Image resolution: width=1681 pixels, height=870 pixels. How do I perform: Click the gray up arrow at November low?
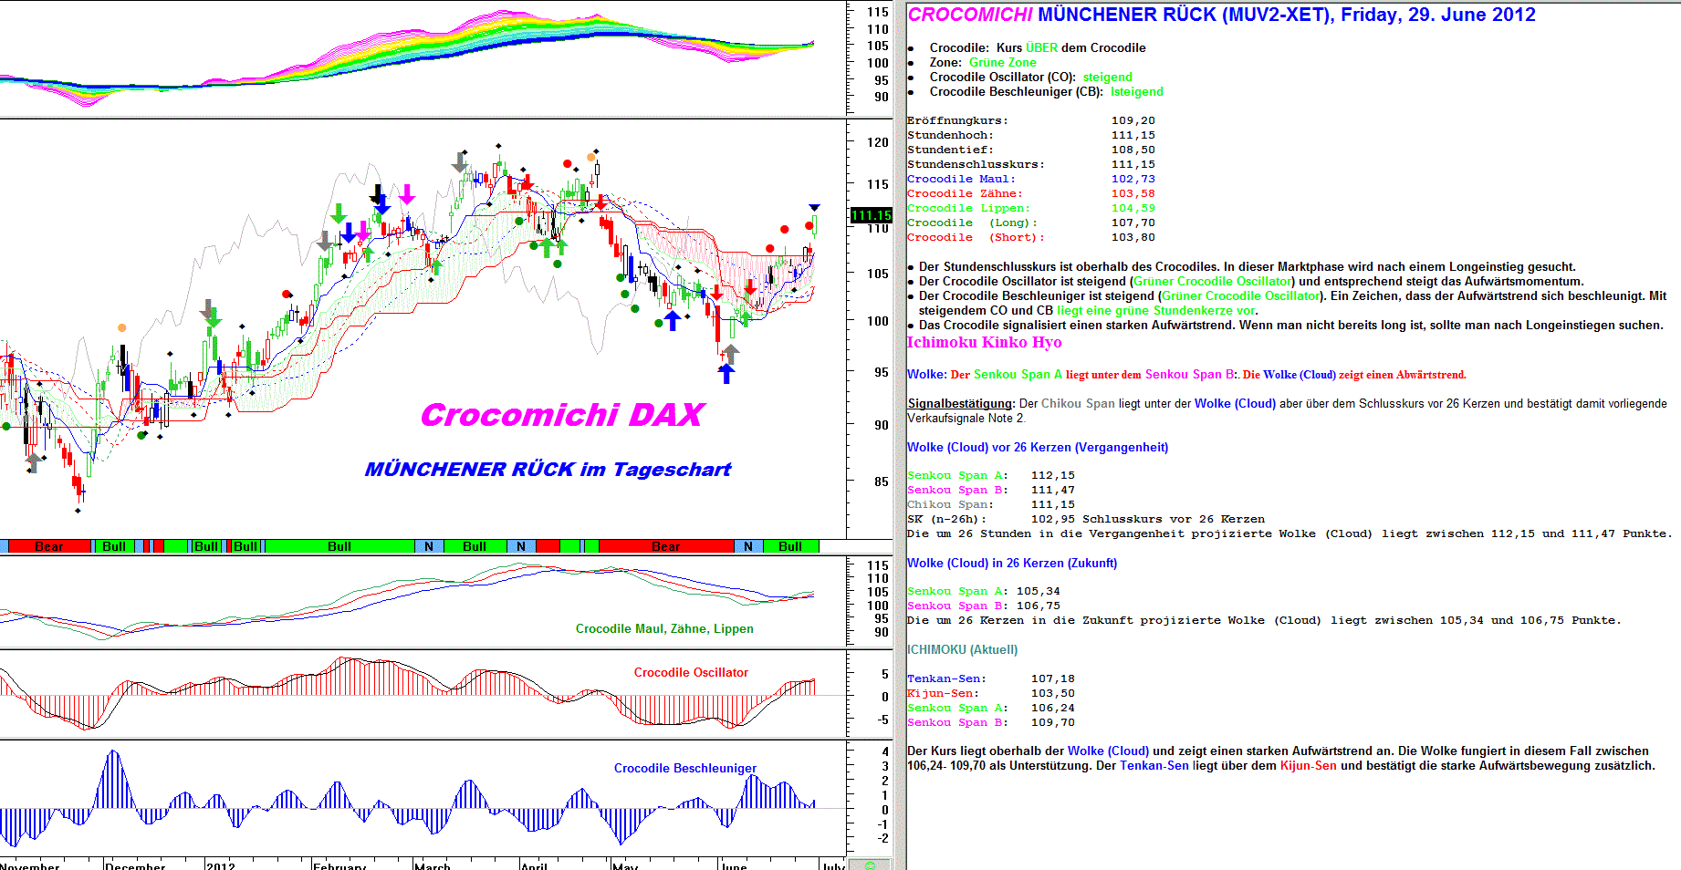tap(34, 462)
